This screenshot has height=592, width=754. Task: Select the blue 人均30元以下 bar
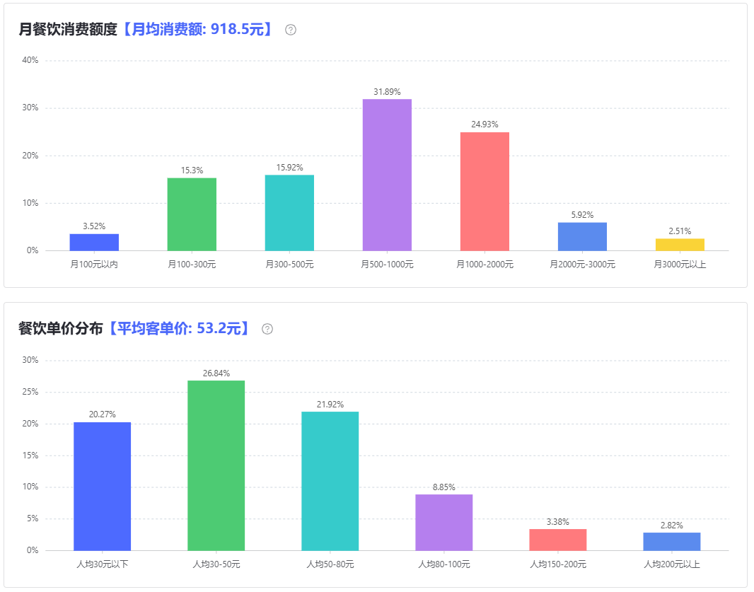point(102,486)
